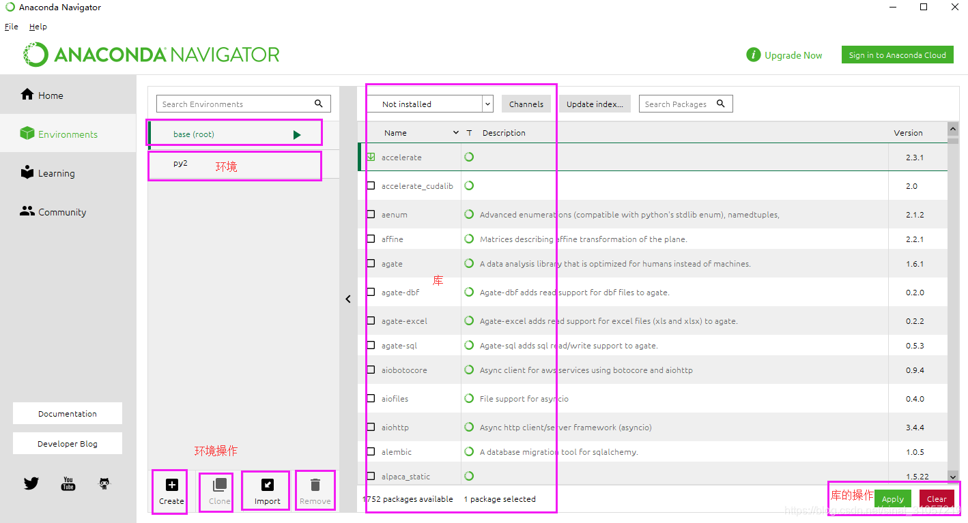Viewport: 968px width, 523px height.
Task: Click the status circle icon for agate-sql
Action: pos(469,345)
